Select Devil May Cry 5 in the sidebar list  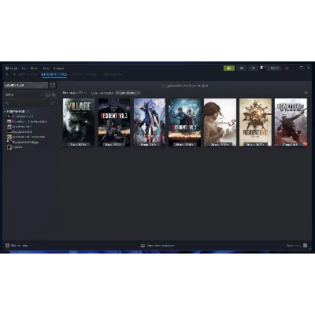20,117
